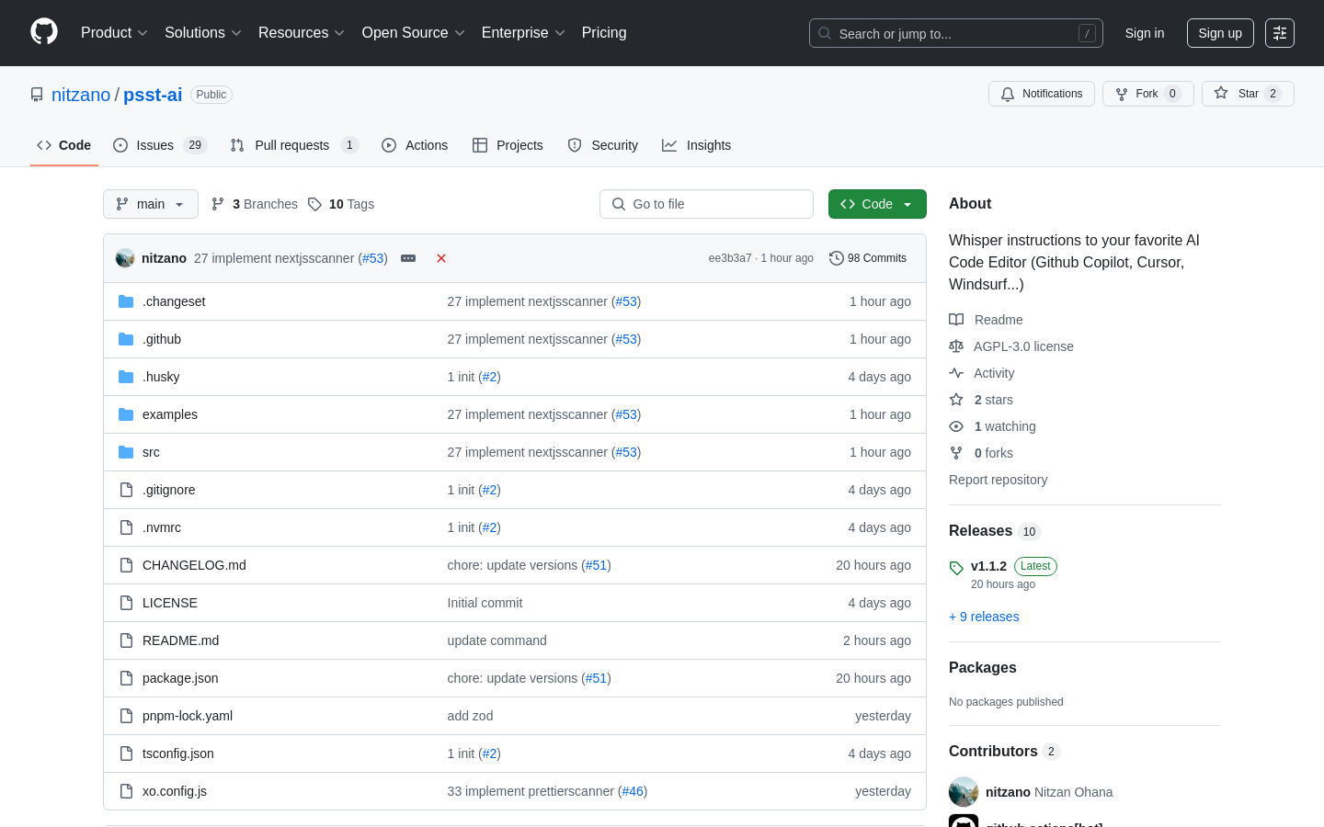The height and width of the screenshot is (827, 1324).
Task: Switch to the Issues tab
Action: click(x=160, y=145)
